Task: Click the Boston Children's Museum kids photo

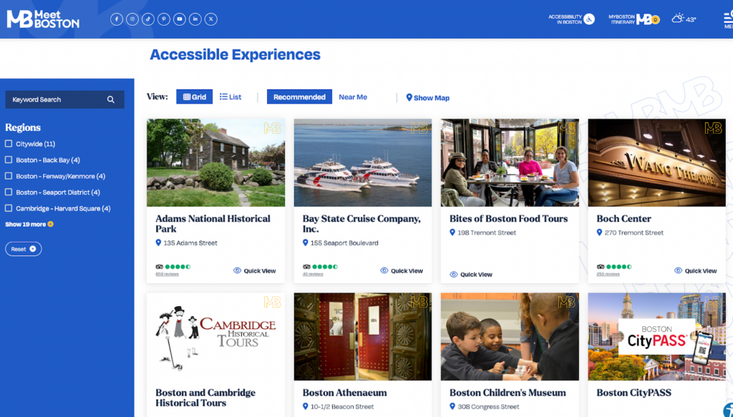Action: click(510, 337)
